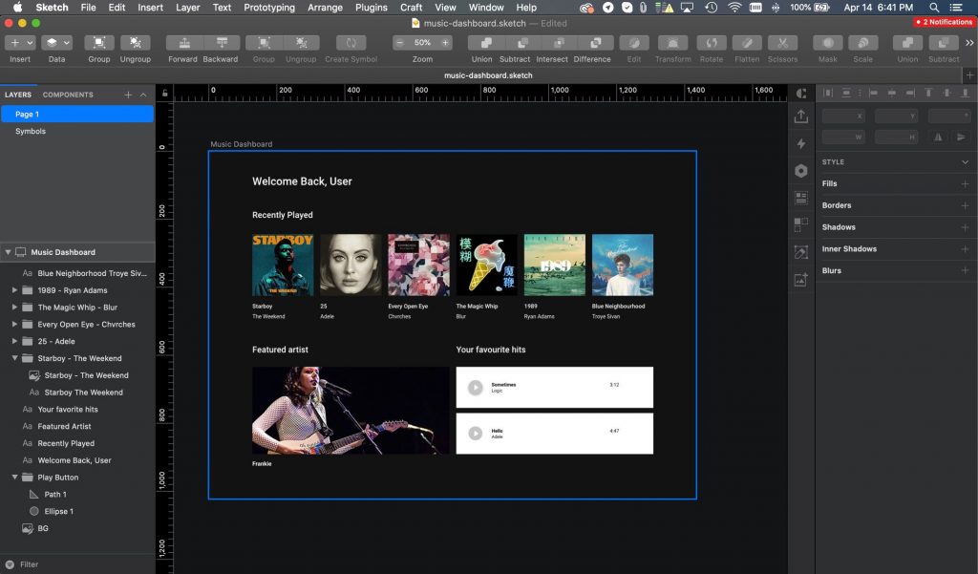Screen dimensions: 978x574
Task: Add a new fill
Action: (965, 184)
